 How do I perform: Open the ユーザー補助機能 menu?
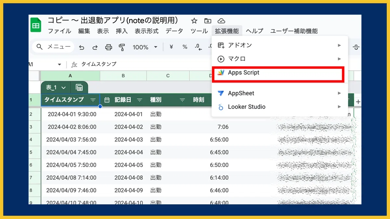click(294, 31)
